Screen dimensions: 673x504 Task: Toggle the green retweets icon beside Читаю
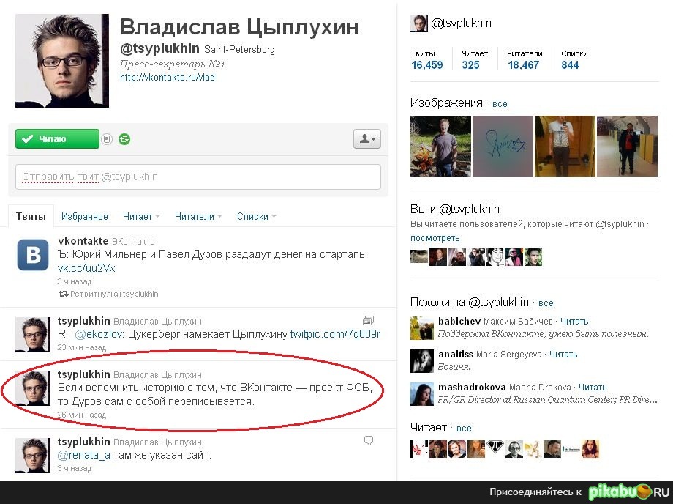124,139
